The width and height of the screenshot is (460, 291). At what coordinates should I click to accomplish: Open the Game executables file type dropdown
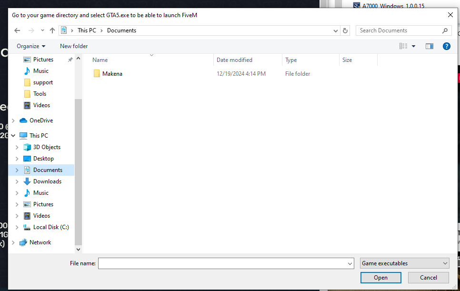coord(405,263)
